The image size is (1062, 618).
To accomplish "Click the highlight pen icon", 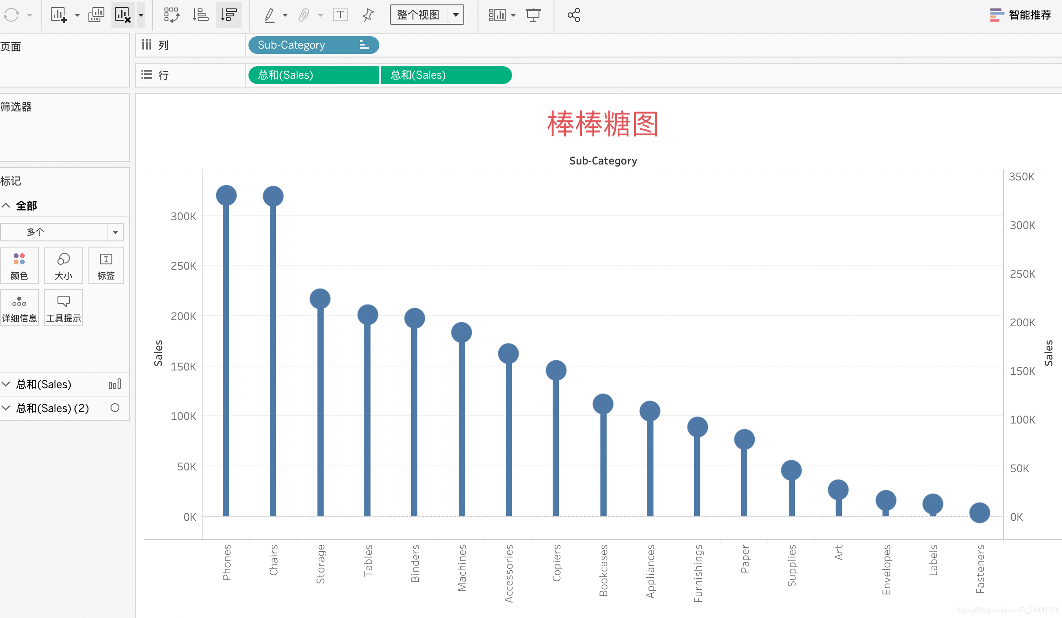I will click(x=269, y=15).
